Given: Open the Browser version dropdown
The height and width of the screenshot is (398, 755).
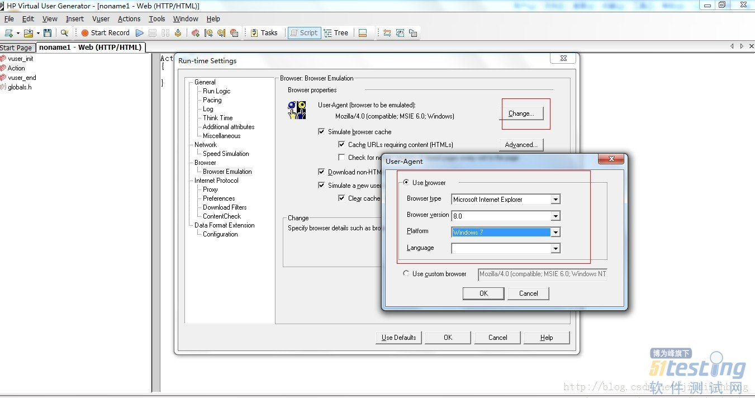Looking at the screenshot, I should point(555,216).
